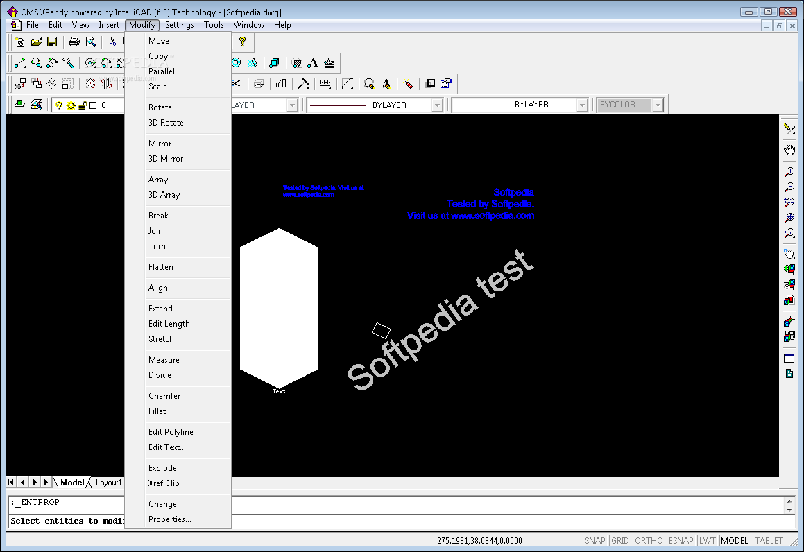This screenshot has height=552, width=804.
Task: Click the Zoom Window icon
Action: 789,202
